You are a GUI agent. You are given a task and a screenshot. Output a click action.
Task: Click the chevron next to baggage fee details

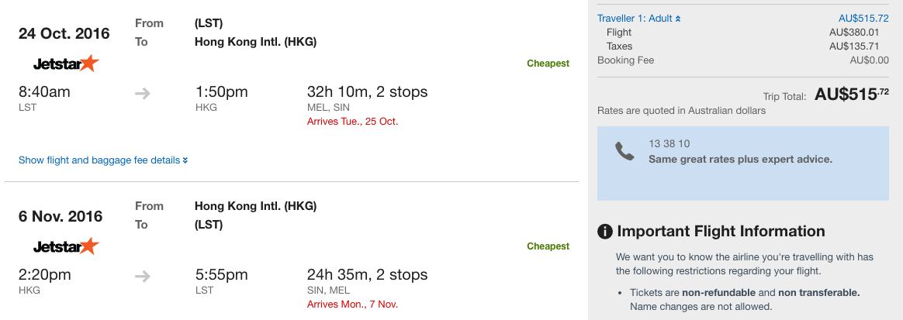[x=185, y=160]
